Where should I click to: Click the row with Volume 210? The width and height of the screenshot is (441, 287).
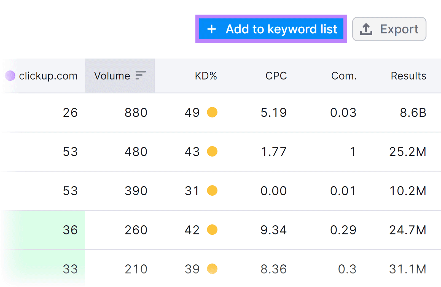point(136,269)
